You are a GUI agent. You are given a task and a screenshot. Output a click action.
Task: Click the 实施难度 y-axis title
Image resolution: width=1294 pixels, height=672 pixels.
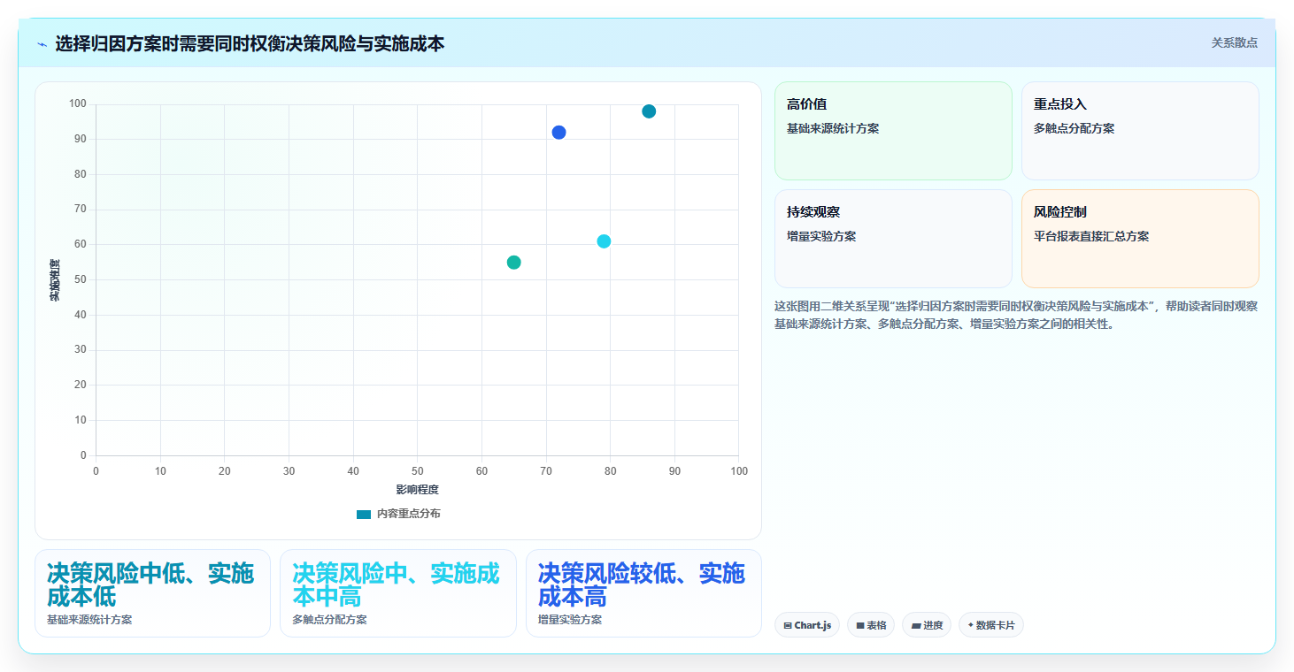pos(55,279)
